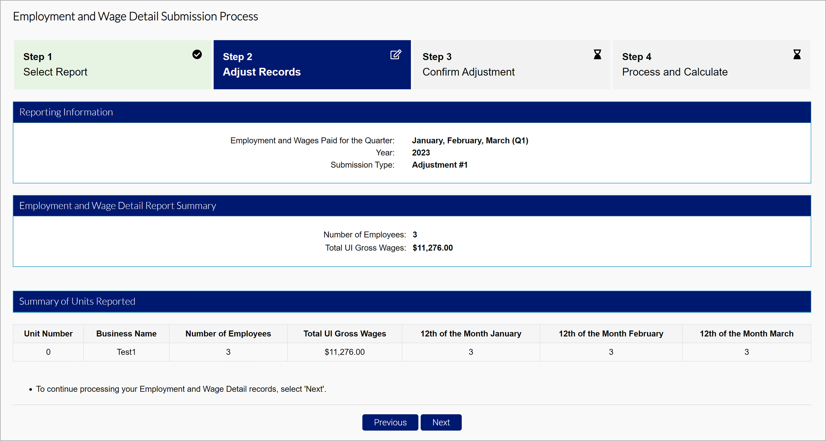Viewport: 826px width, 441px height.
Task: Click the 12th of the Month March header
Action: 746,334
